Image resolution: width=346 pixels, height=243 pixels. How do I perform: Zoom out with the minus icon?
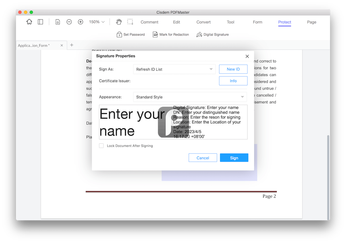tap(69, 22)
